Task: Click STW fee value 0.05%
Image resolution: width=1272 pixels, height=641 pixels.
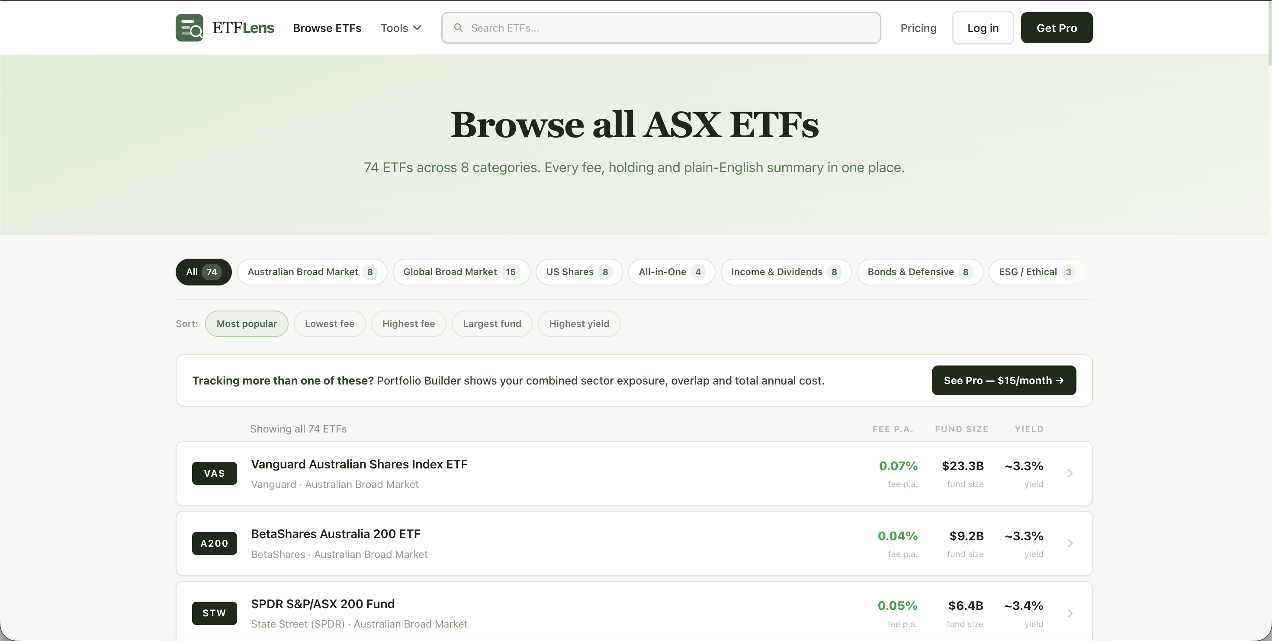Action: [x=897, y=606]
